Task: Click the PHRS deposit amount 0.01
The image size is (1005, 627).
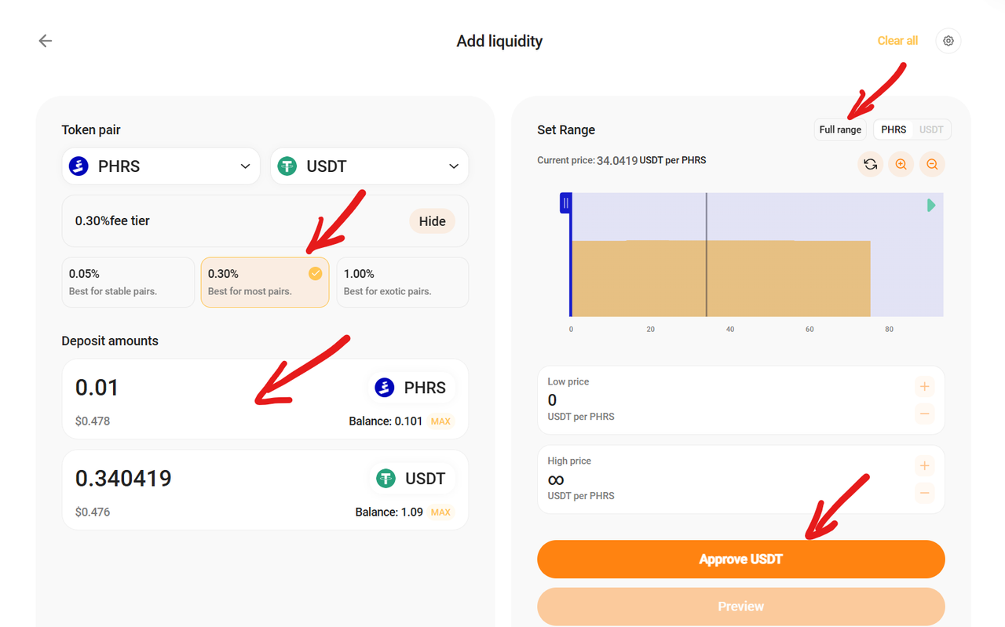Action: [x=97, y=388]
